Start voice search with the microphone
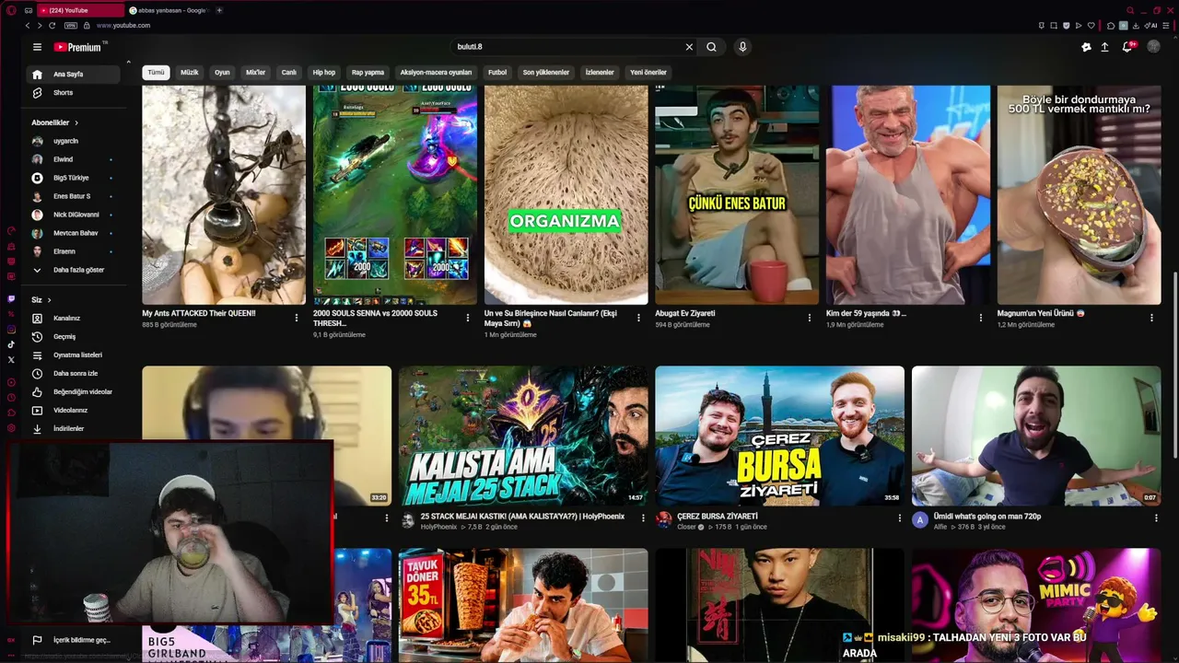Image resolution: width=1179 pixels, height=663 pixels. (742, 47)
